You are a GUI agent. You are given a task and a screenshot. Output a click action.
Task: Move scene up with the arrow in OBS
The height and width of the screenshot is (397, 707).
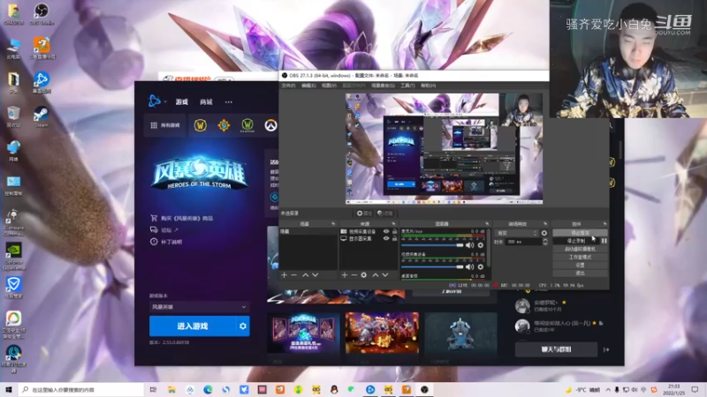(x=305, y=274)
